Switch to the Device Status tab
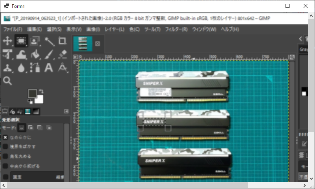This screenshot has width=315, height=189. (13, 111)
